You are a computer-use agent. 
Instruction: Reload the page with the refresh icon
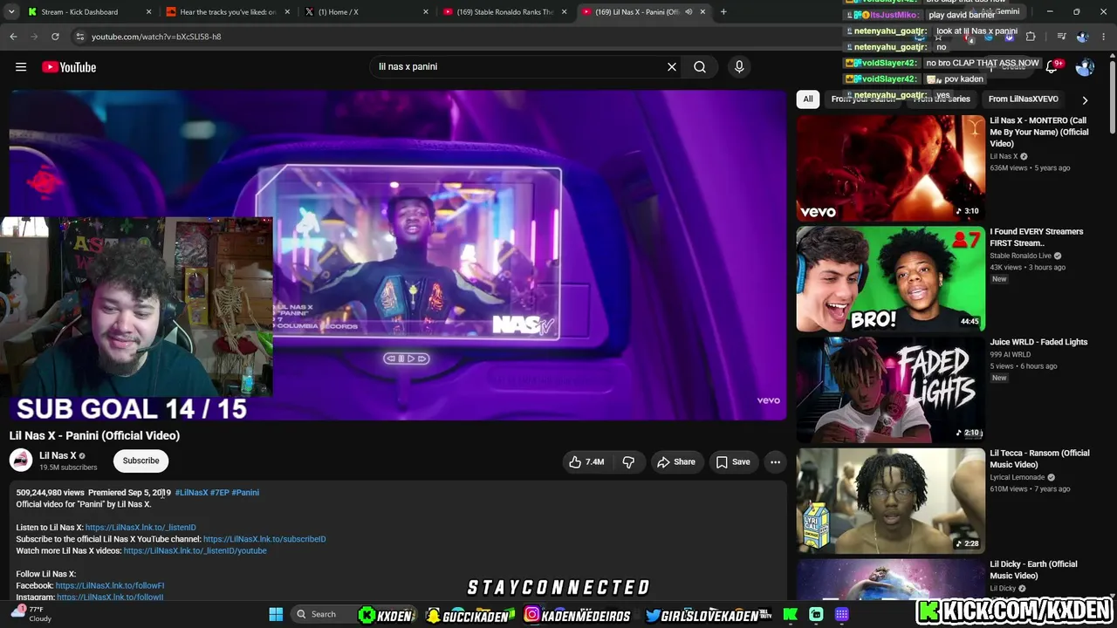[55, 37]
